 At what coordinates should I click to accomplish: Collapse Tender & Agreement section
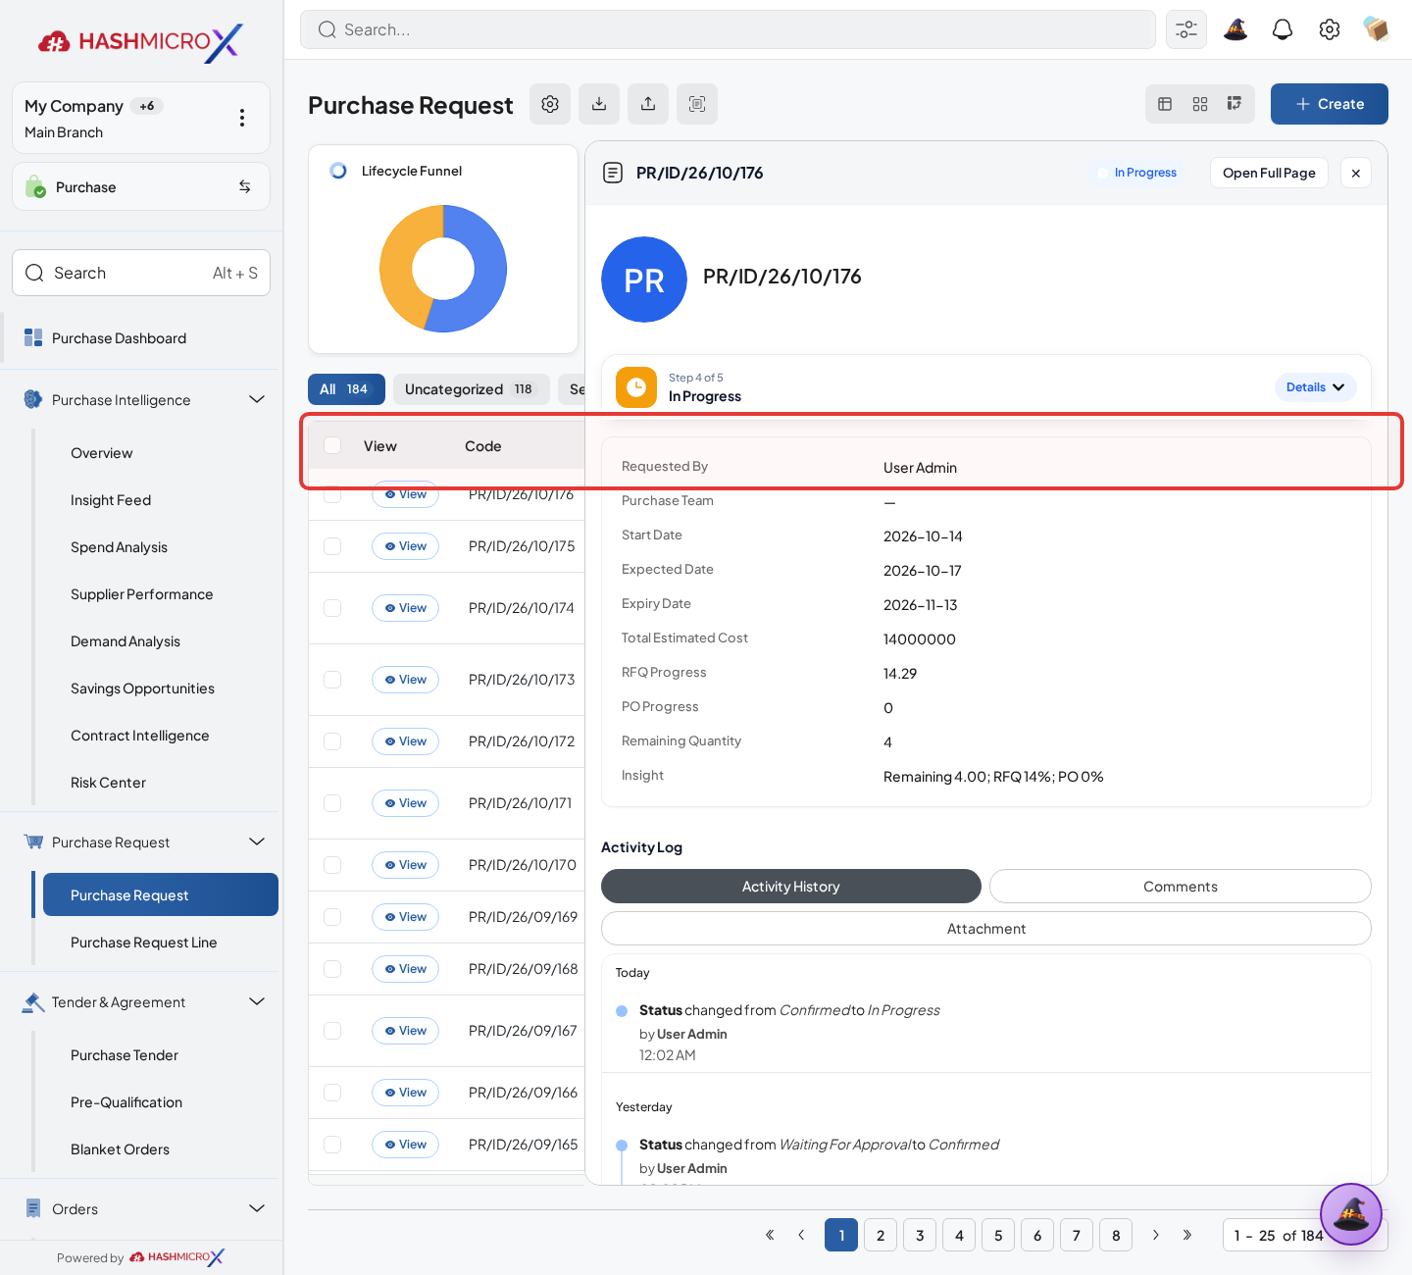[257, 1001]
